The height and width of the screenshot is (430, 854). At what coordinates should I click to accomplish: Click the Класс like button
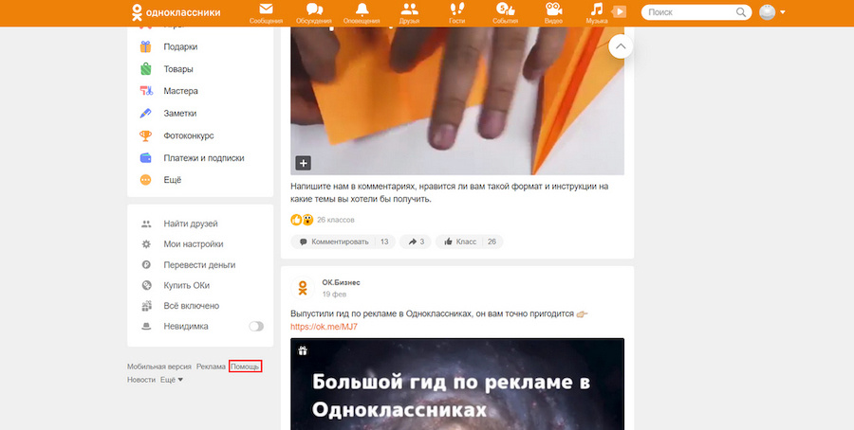tap(460, 242)
